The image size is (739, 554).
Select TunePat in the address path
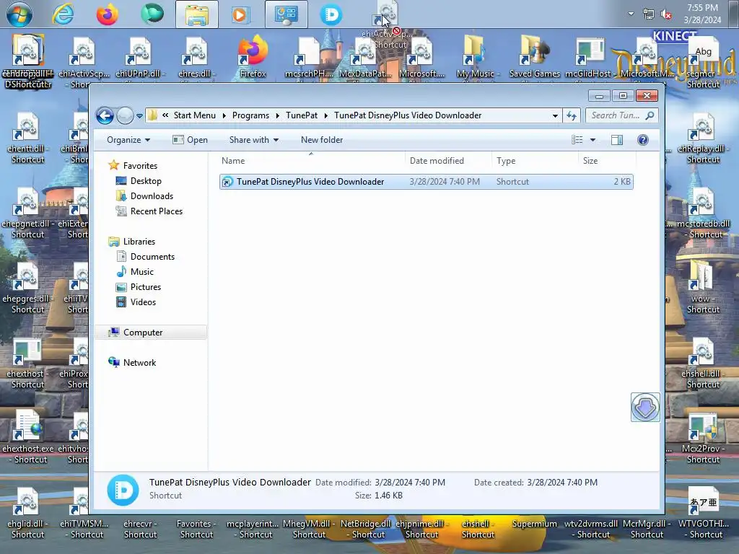[302, 115]
